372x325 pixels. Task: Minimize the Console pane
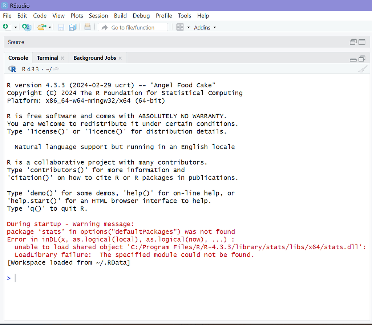tap(353, 59)
